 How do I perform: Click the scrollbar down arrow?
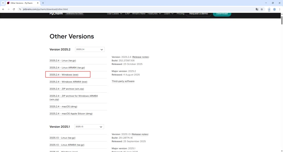click(x=282, y=151)
